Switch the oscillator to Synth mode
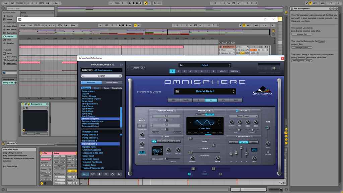The height and width of the screenshot is (193, 343). tap(210, 115)
